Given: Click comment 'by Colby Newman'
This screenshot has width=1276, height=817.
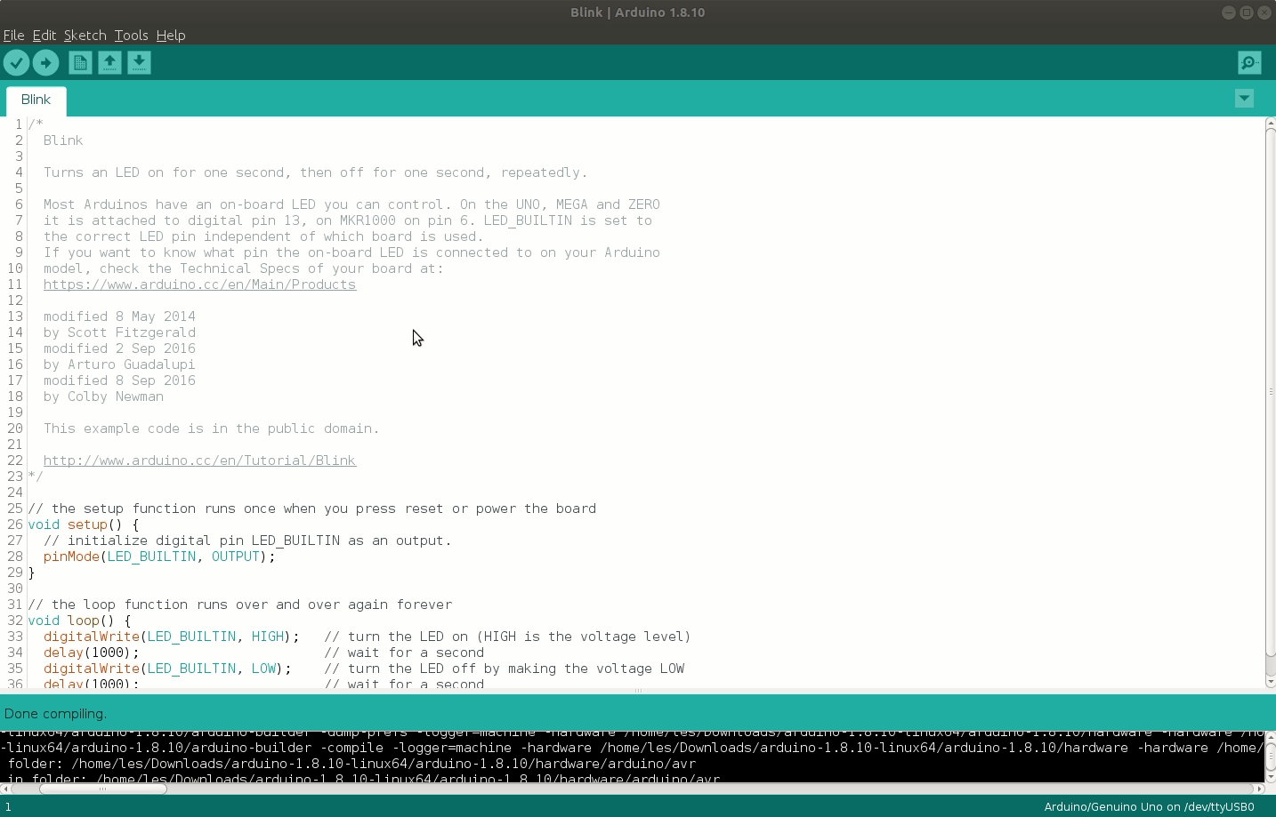Looking at the screenshot, I should pyautogui.click(x=103, y=396).
